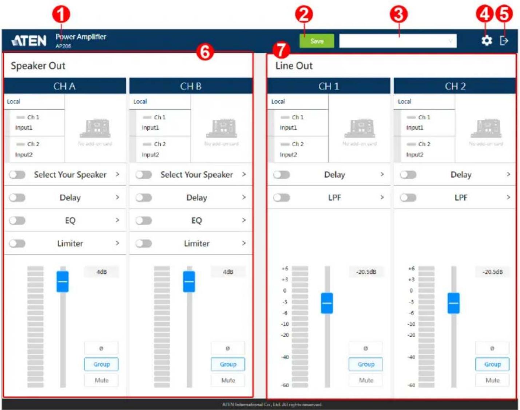
Task: Select Local tab in Line Out CH 1
Action: (298, 102)
